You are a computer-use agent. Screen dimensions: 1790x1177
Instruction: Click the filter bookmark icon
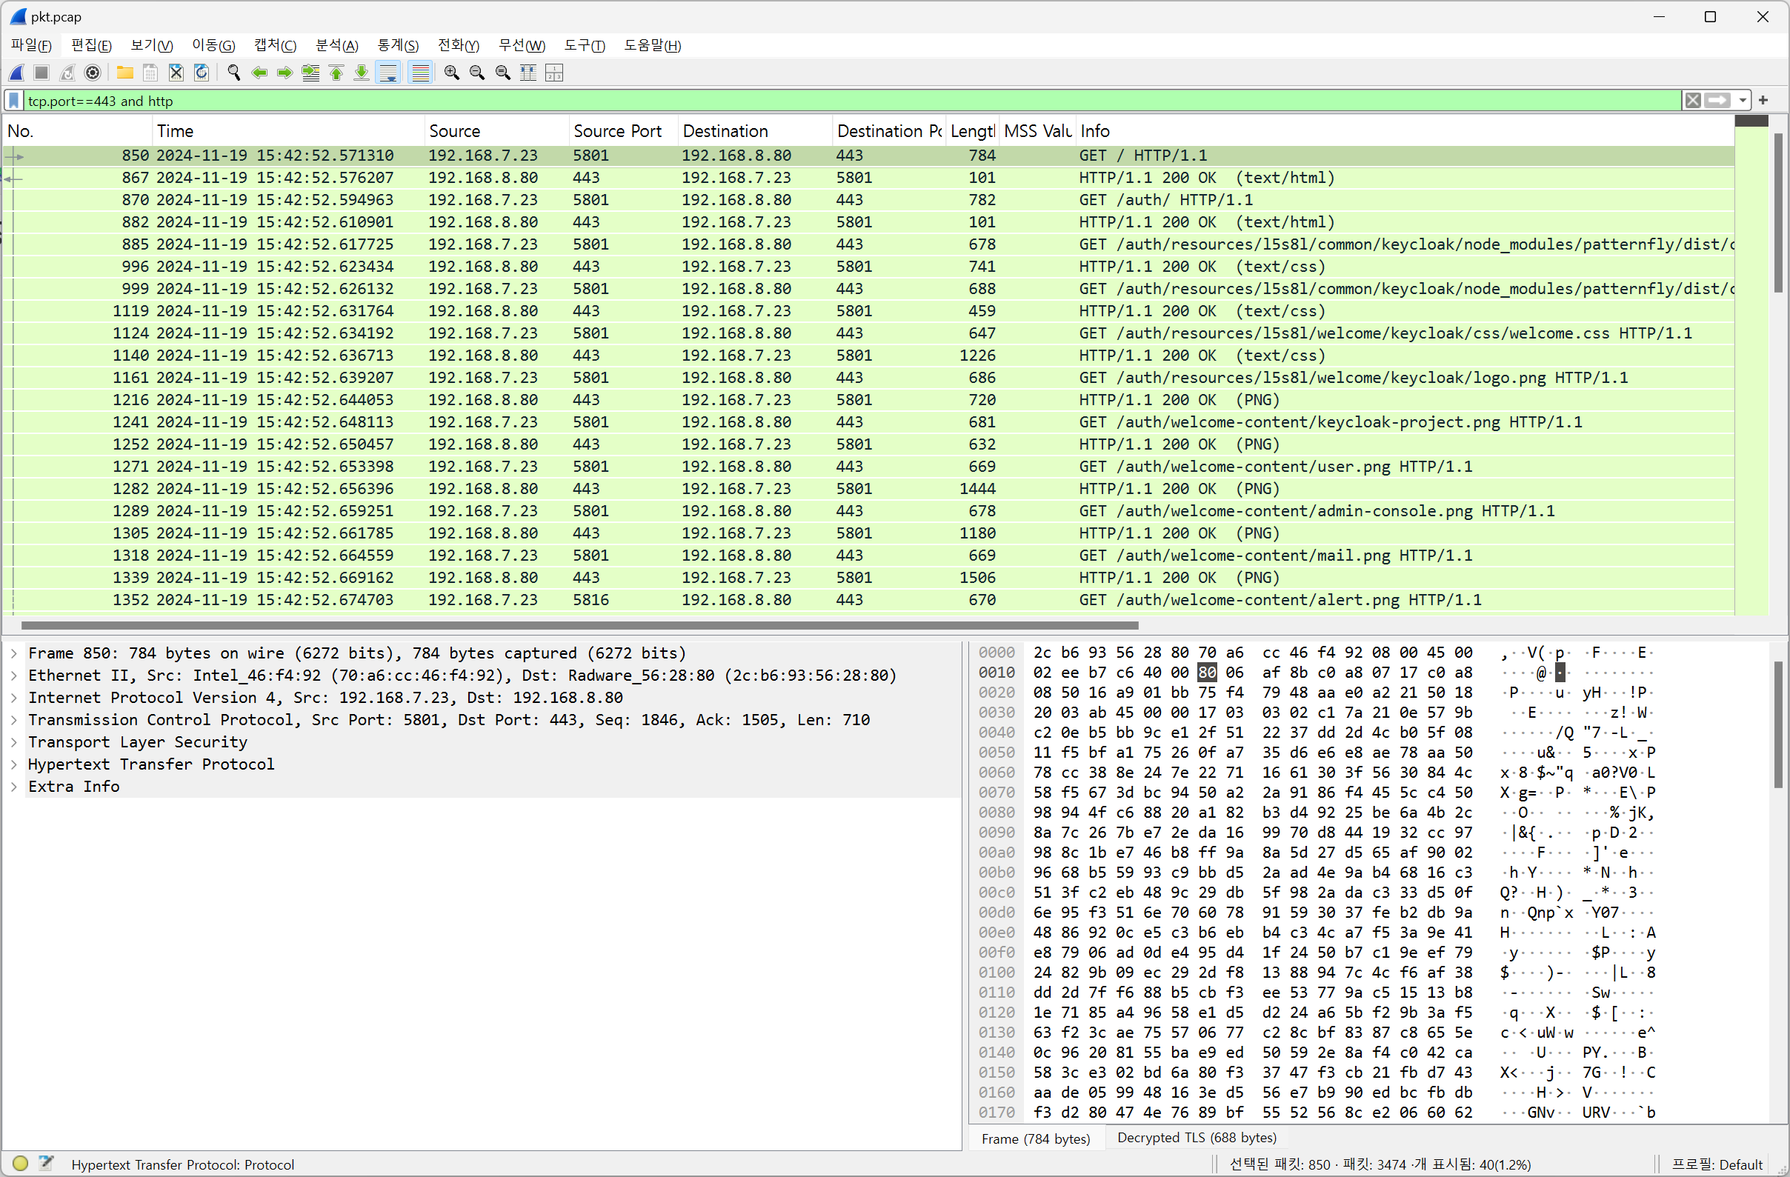tap(14, 101)
